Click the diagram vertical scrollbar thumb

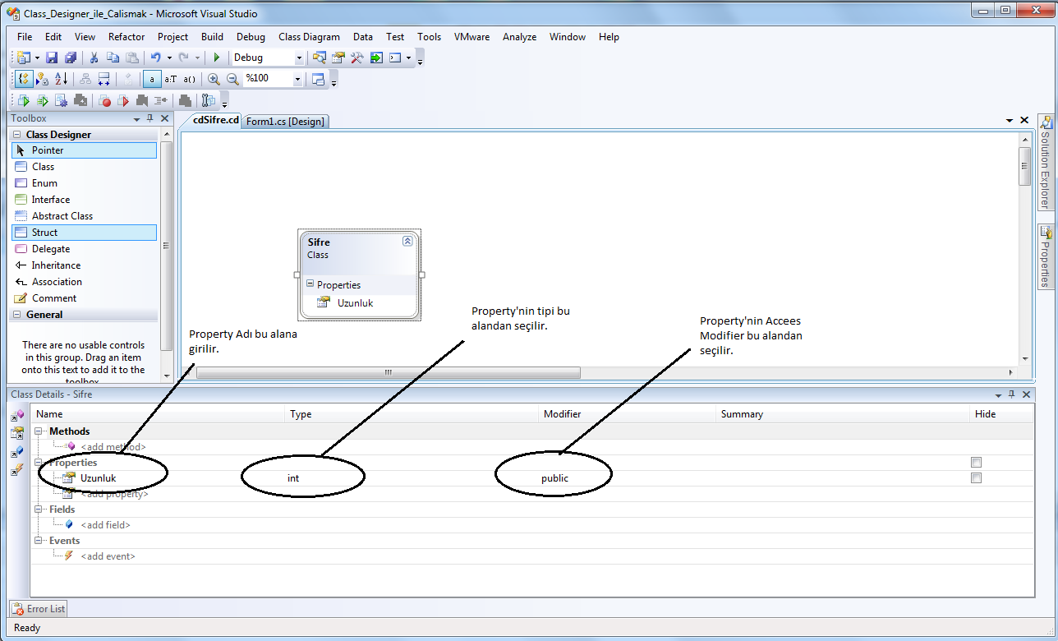point(1024,166)
